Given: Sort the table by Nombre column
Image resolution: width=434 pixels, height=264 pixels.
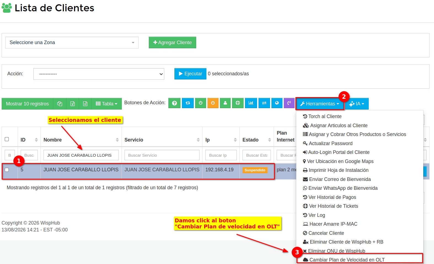Looking at the screenshot, I should tap(117, 140).
